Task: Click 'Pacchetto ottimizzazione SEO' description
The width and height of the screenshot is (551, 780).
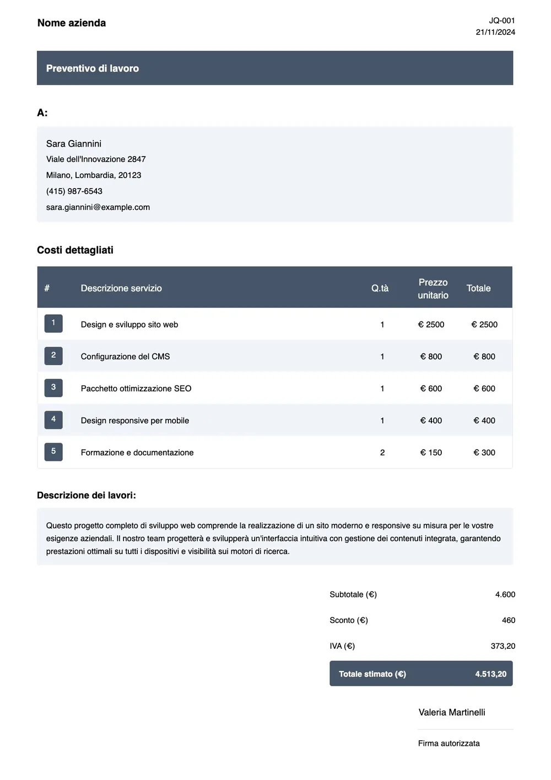Action: pyautogui.click(x=136, y=389)
